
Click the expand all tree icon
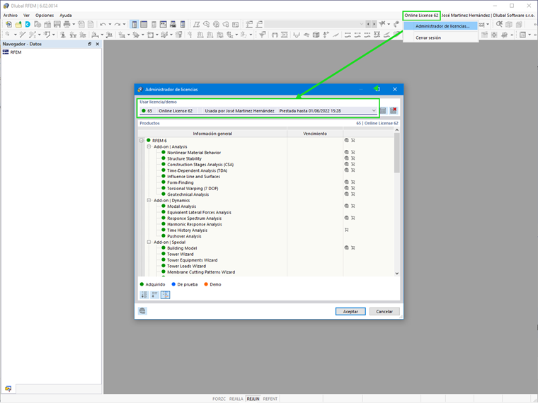point(144,295)
